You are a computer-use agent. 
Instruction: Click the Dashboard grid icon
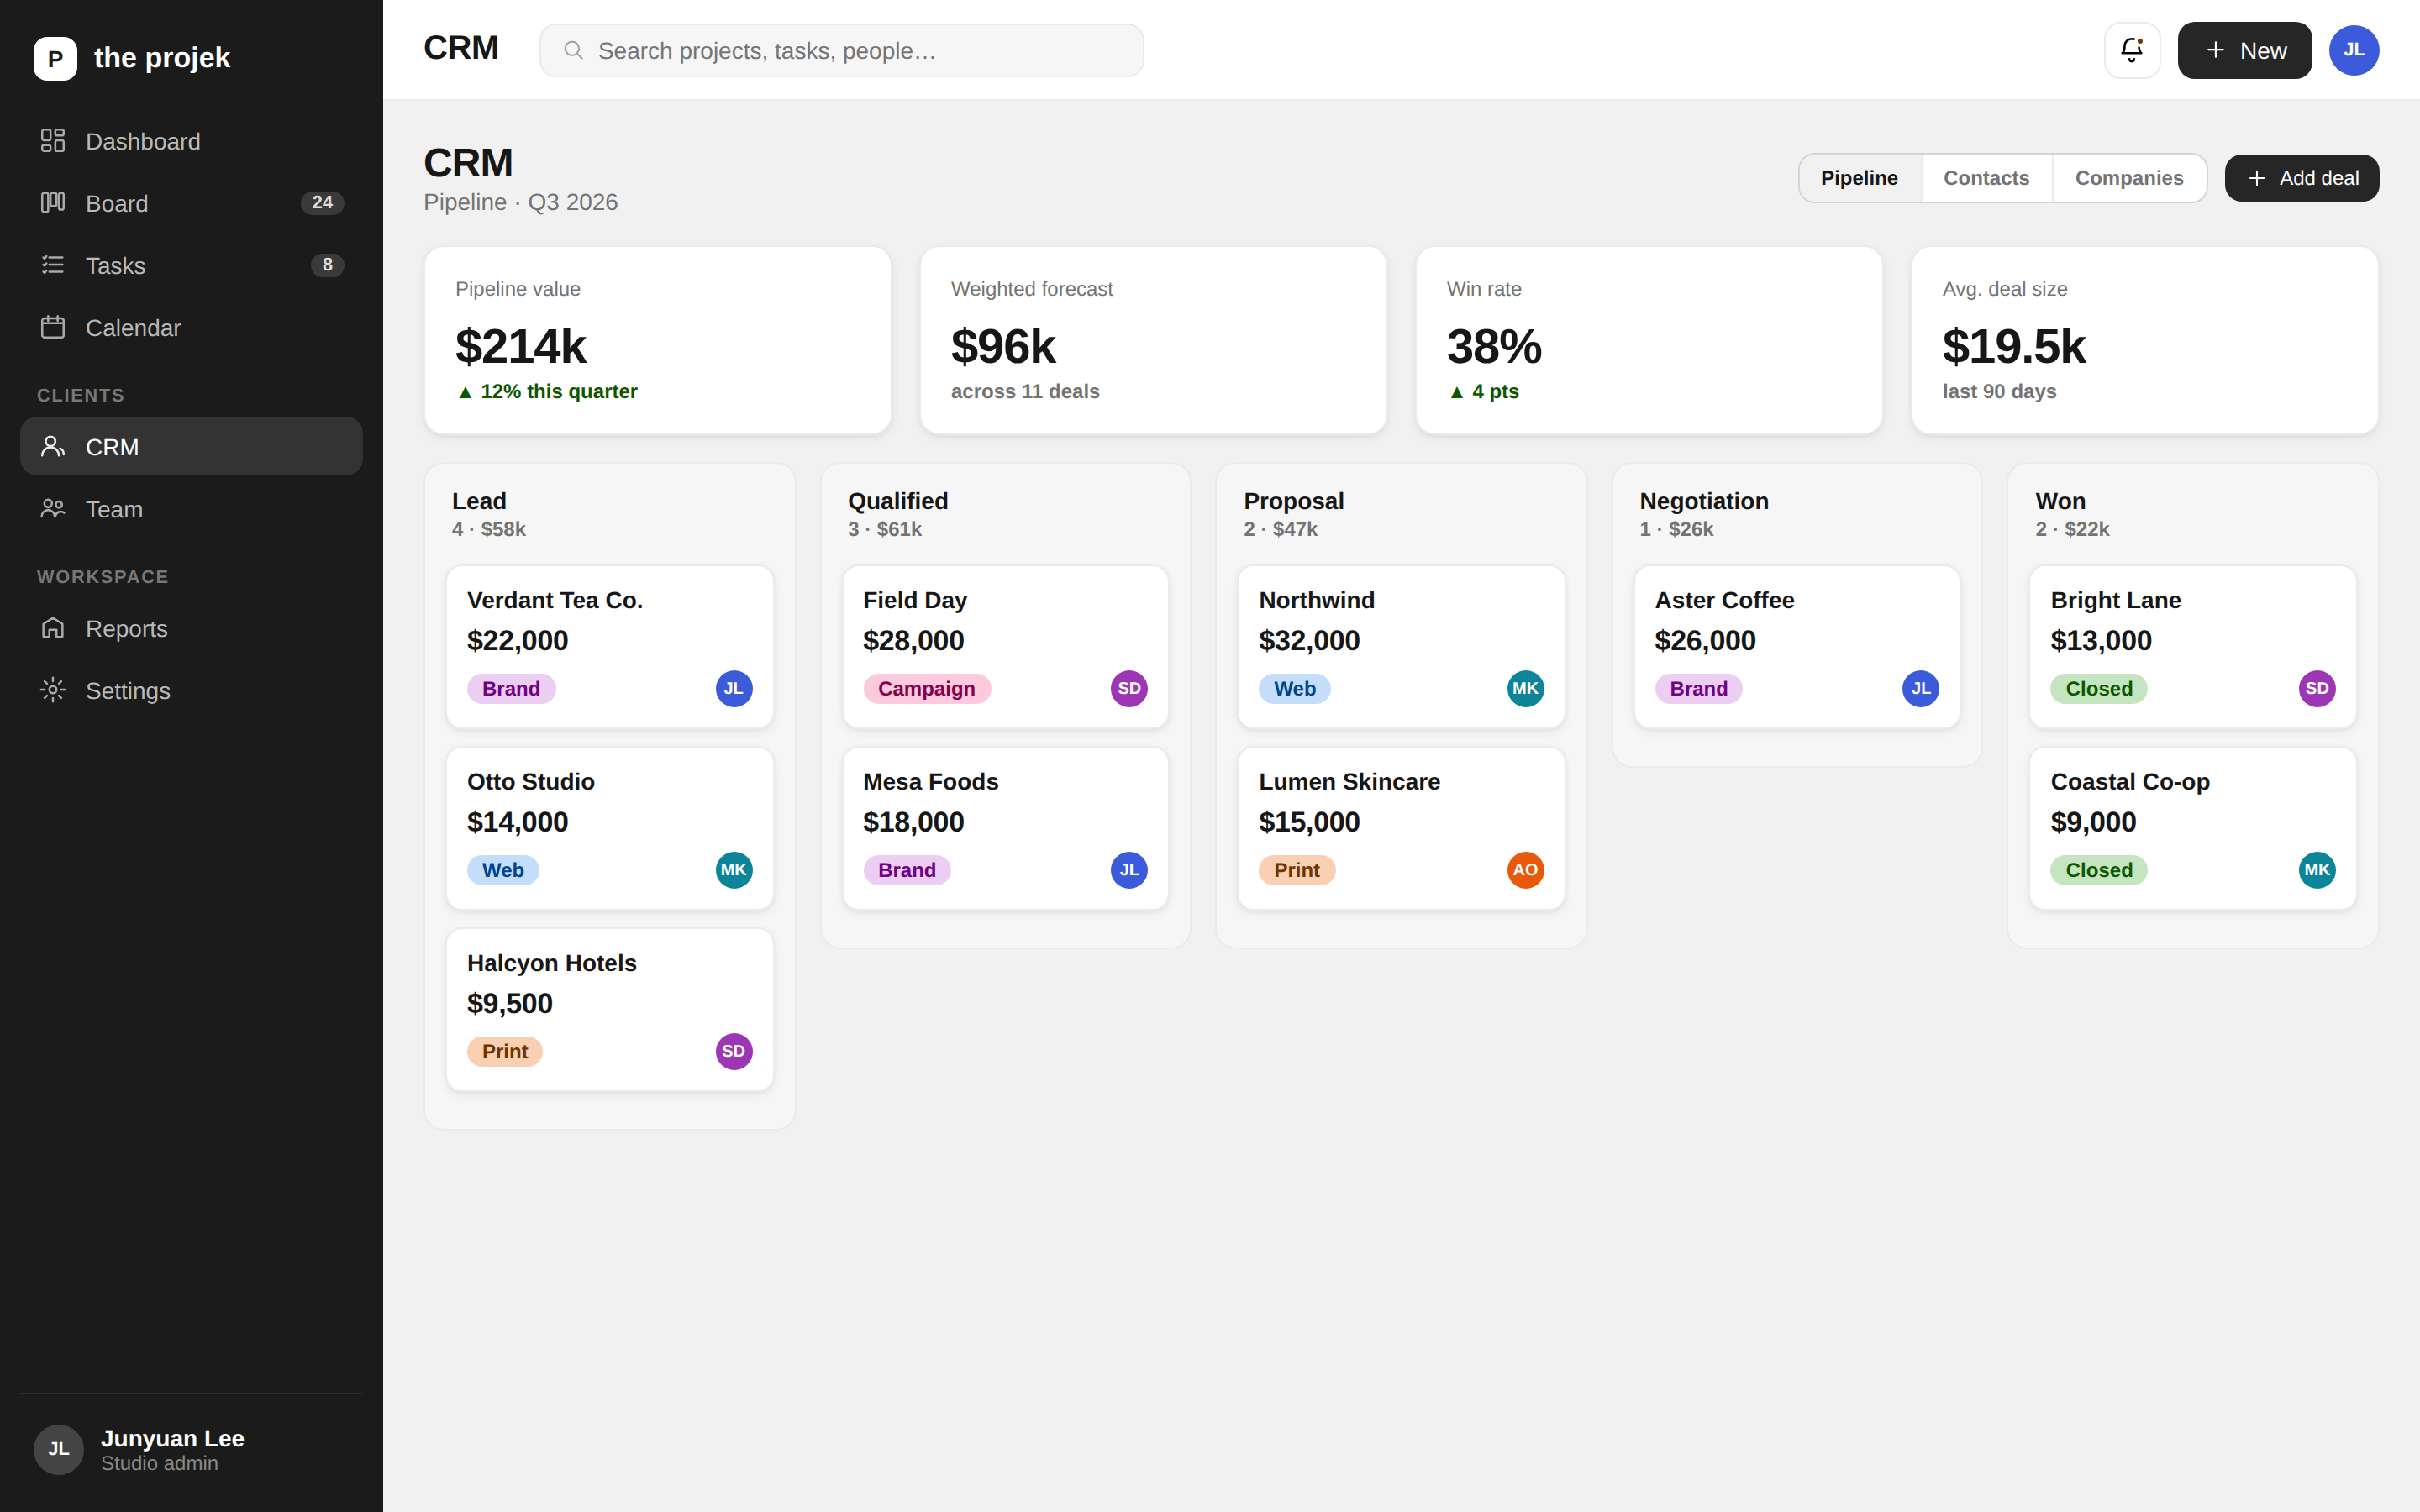53,141
